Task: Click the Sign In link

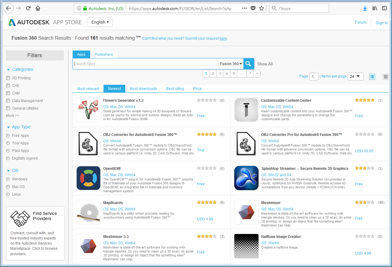Action: pos(382,23)
